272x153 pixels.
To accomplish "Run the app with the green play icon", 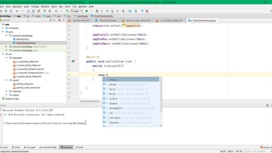I will click(x=87, y=11).
